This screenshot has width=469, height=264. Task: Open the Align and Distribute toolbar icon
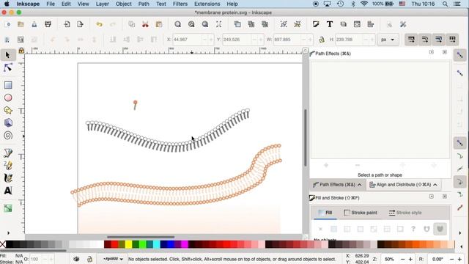coord(371,24)
